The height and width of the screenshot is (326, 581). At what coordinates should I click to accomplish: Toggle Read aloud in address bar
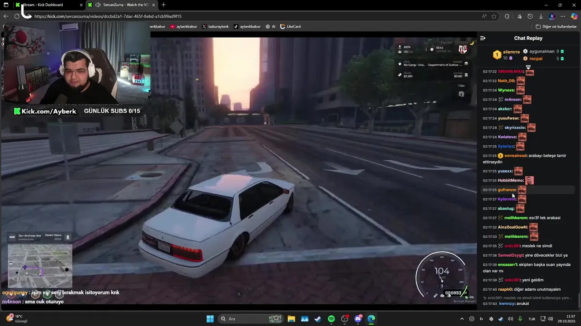point(484,16)
